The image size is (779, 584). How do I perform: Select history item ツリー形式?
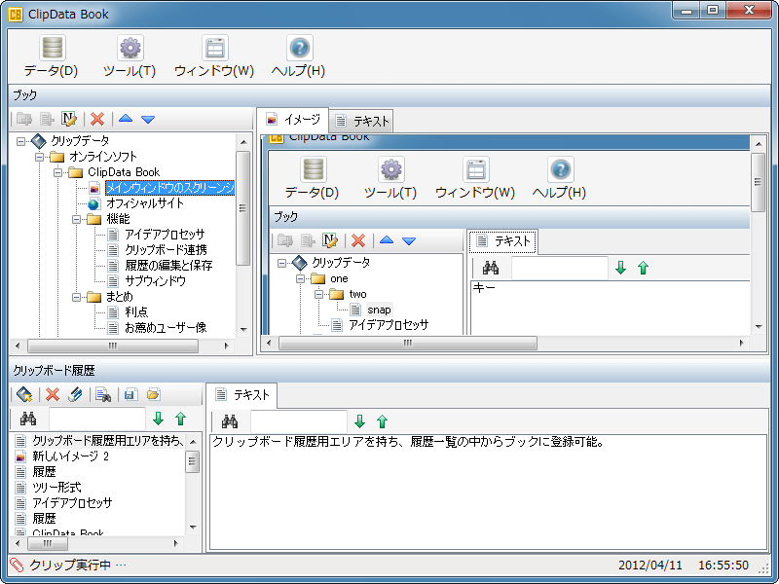coord(56,488)
